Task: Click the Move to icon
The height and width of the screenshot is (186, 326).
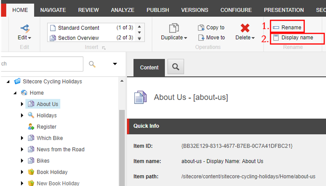Action: pos(201,37)
